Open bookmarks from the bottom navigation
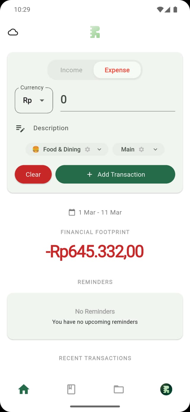Screen dimensions: 190x412 (x=71, y=389)
